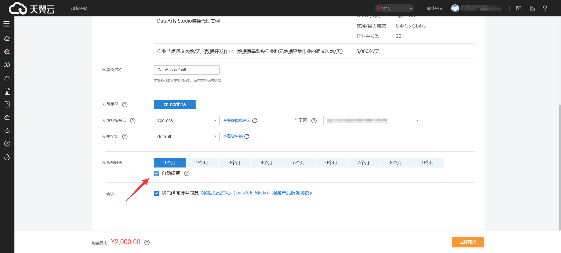The width and height of the screenshot is (561, 253).
Task: Select 8个月 purchase duration
Action: coord(396,163)
